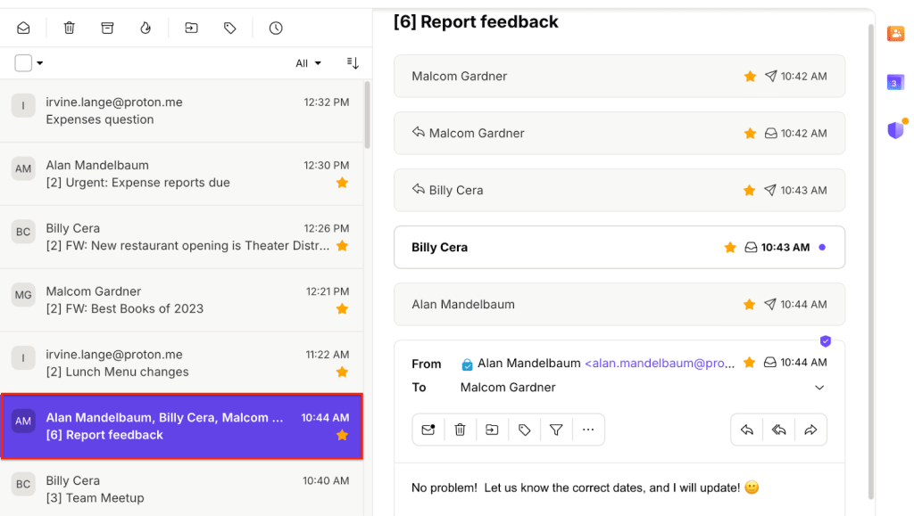
Task: Mark Alan Mandelbaum's message as unread
Action: tap(428, 429)
